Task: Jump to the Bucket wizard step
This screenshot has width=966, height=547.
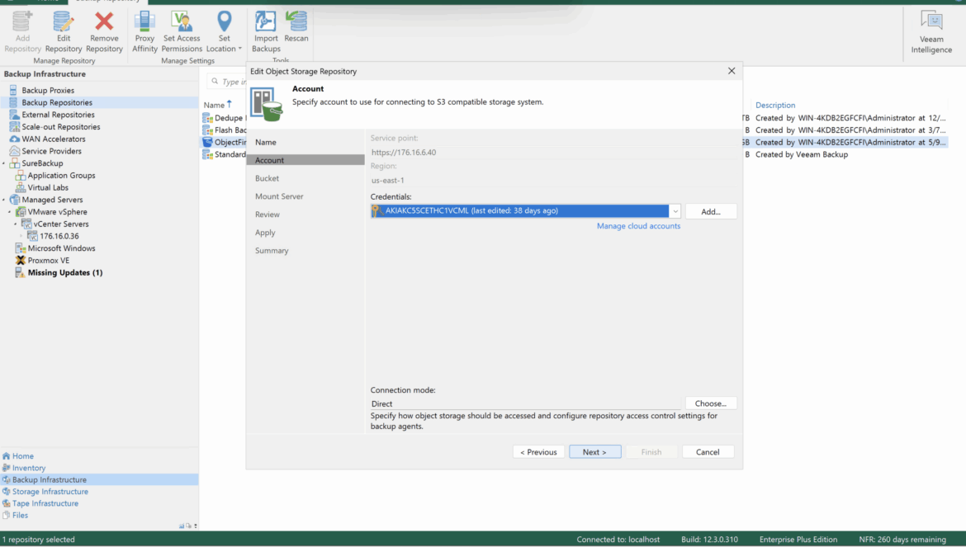Action: (267, 178)
